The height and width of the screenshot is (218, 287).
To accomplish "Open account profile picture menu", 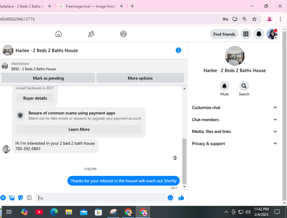I will coord(272,34).
